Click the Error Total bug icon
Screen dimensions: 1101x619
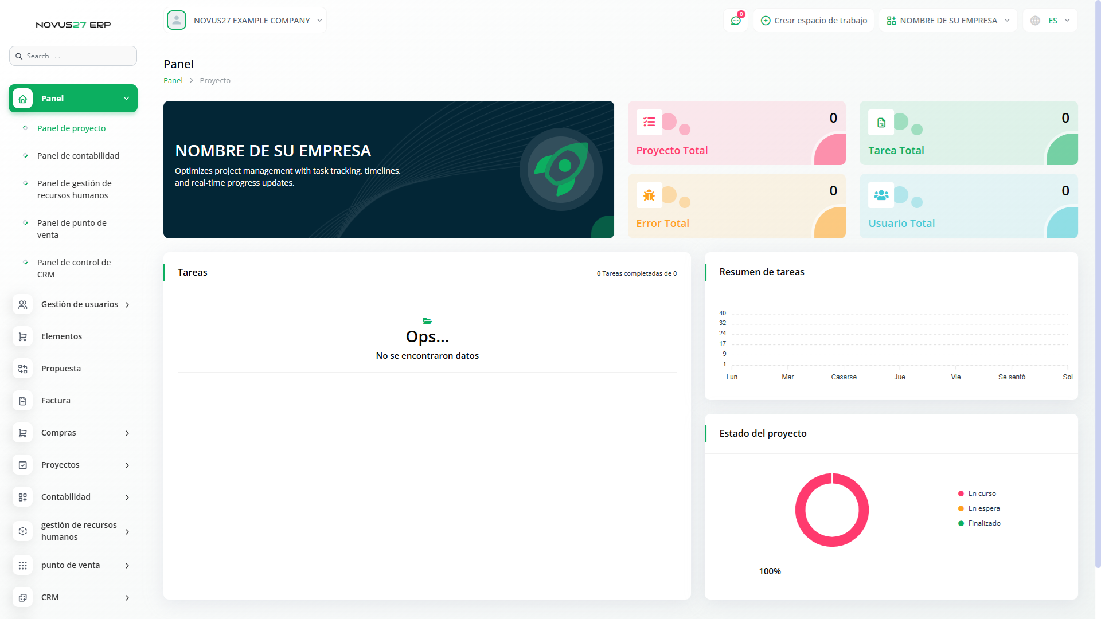[x=649, y=195]
